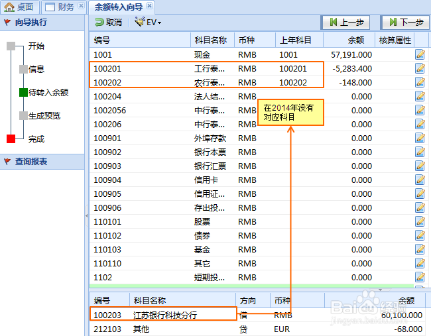Screen dimensions: 431x336
Task: Click edit icon for row 100906
Action: point(420,207)
